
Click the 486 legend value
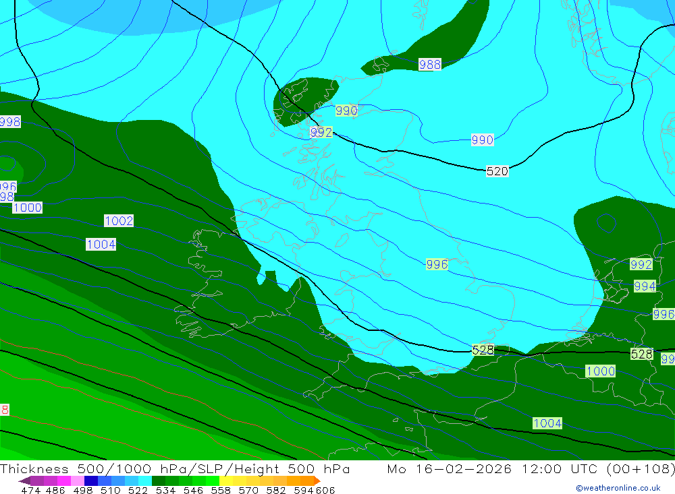(x=55, y=490)
